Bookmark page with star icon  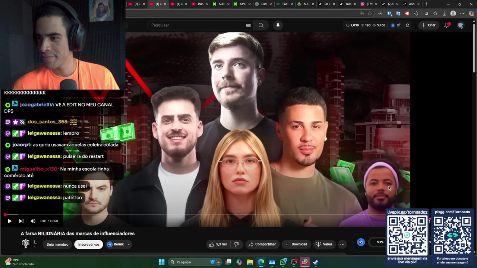[x=370, y=13]
